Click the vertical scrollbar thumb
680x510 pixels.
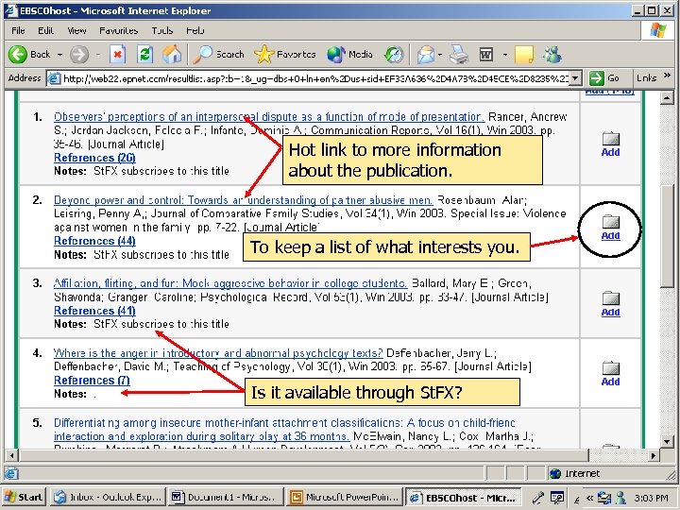tap(667, 235)
